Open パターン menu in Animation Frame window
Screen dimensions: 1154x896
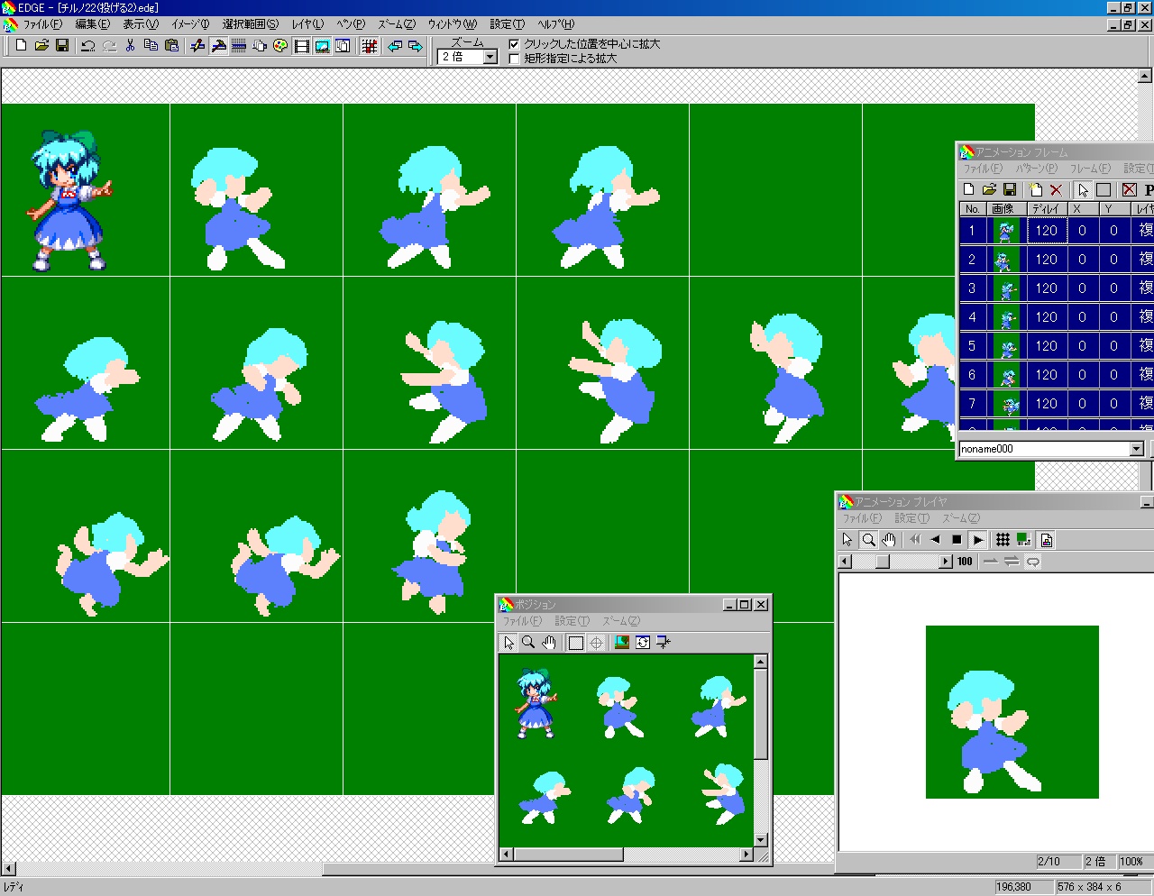pos(1036,169)
